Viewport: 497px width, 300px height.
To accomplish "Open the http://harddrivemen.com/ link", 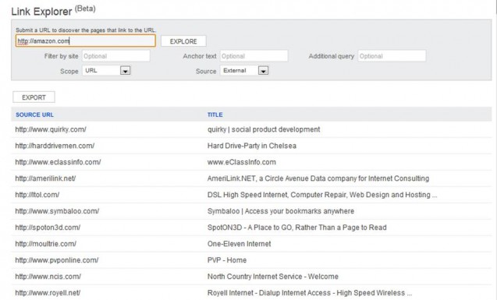I will (x=55, y=146).
